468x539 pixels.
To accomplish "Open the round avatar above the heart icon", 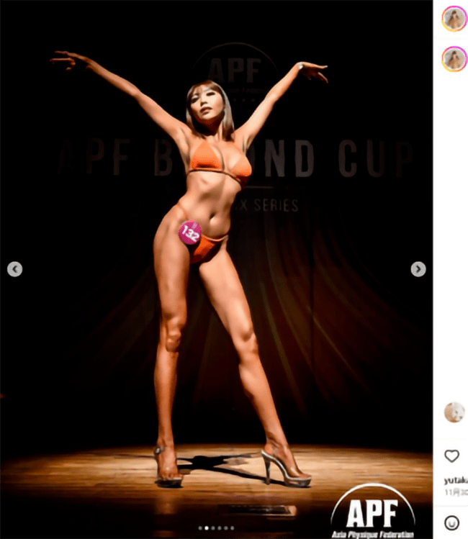I will [454, 412].
